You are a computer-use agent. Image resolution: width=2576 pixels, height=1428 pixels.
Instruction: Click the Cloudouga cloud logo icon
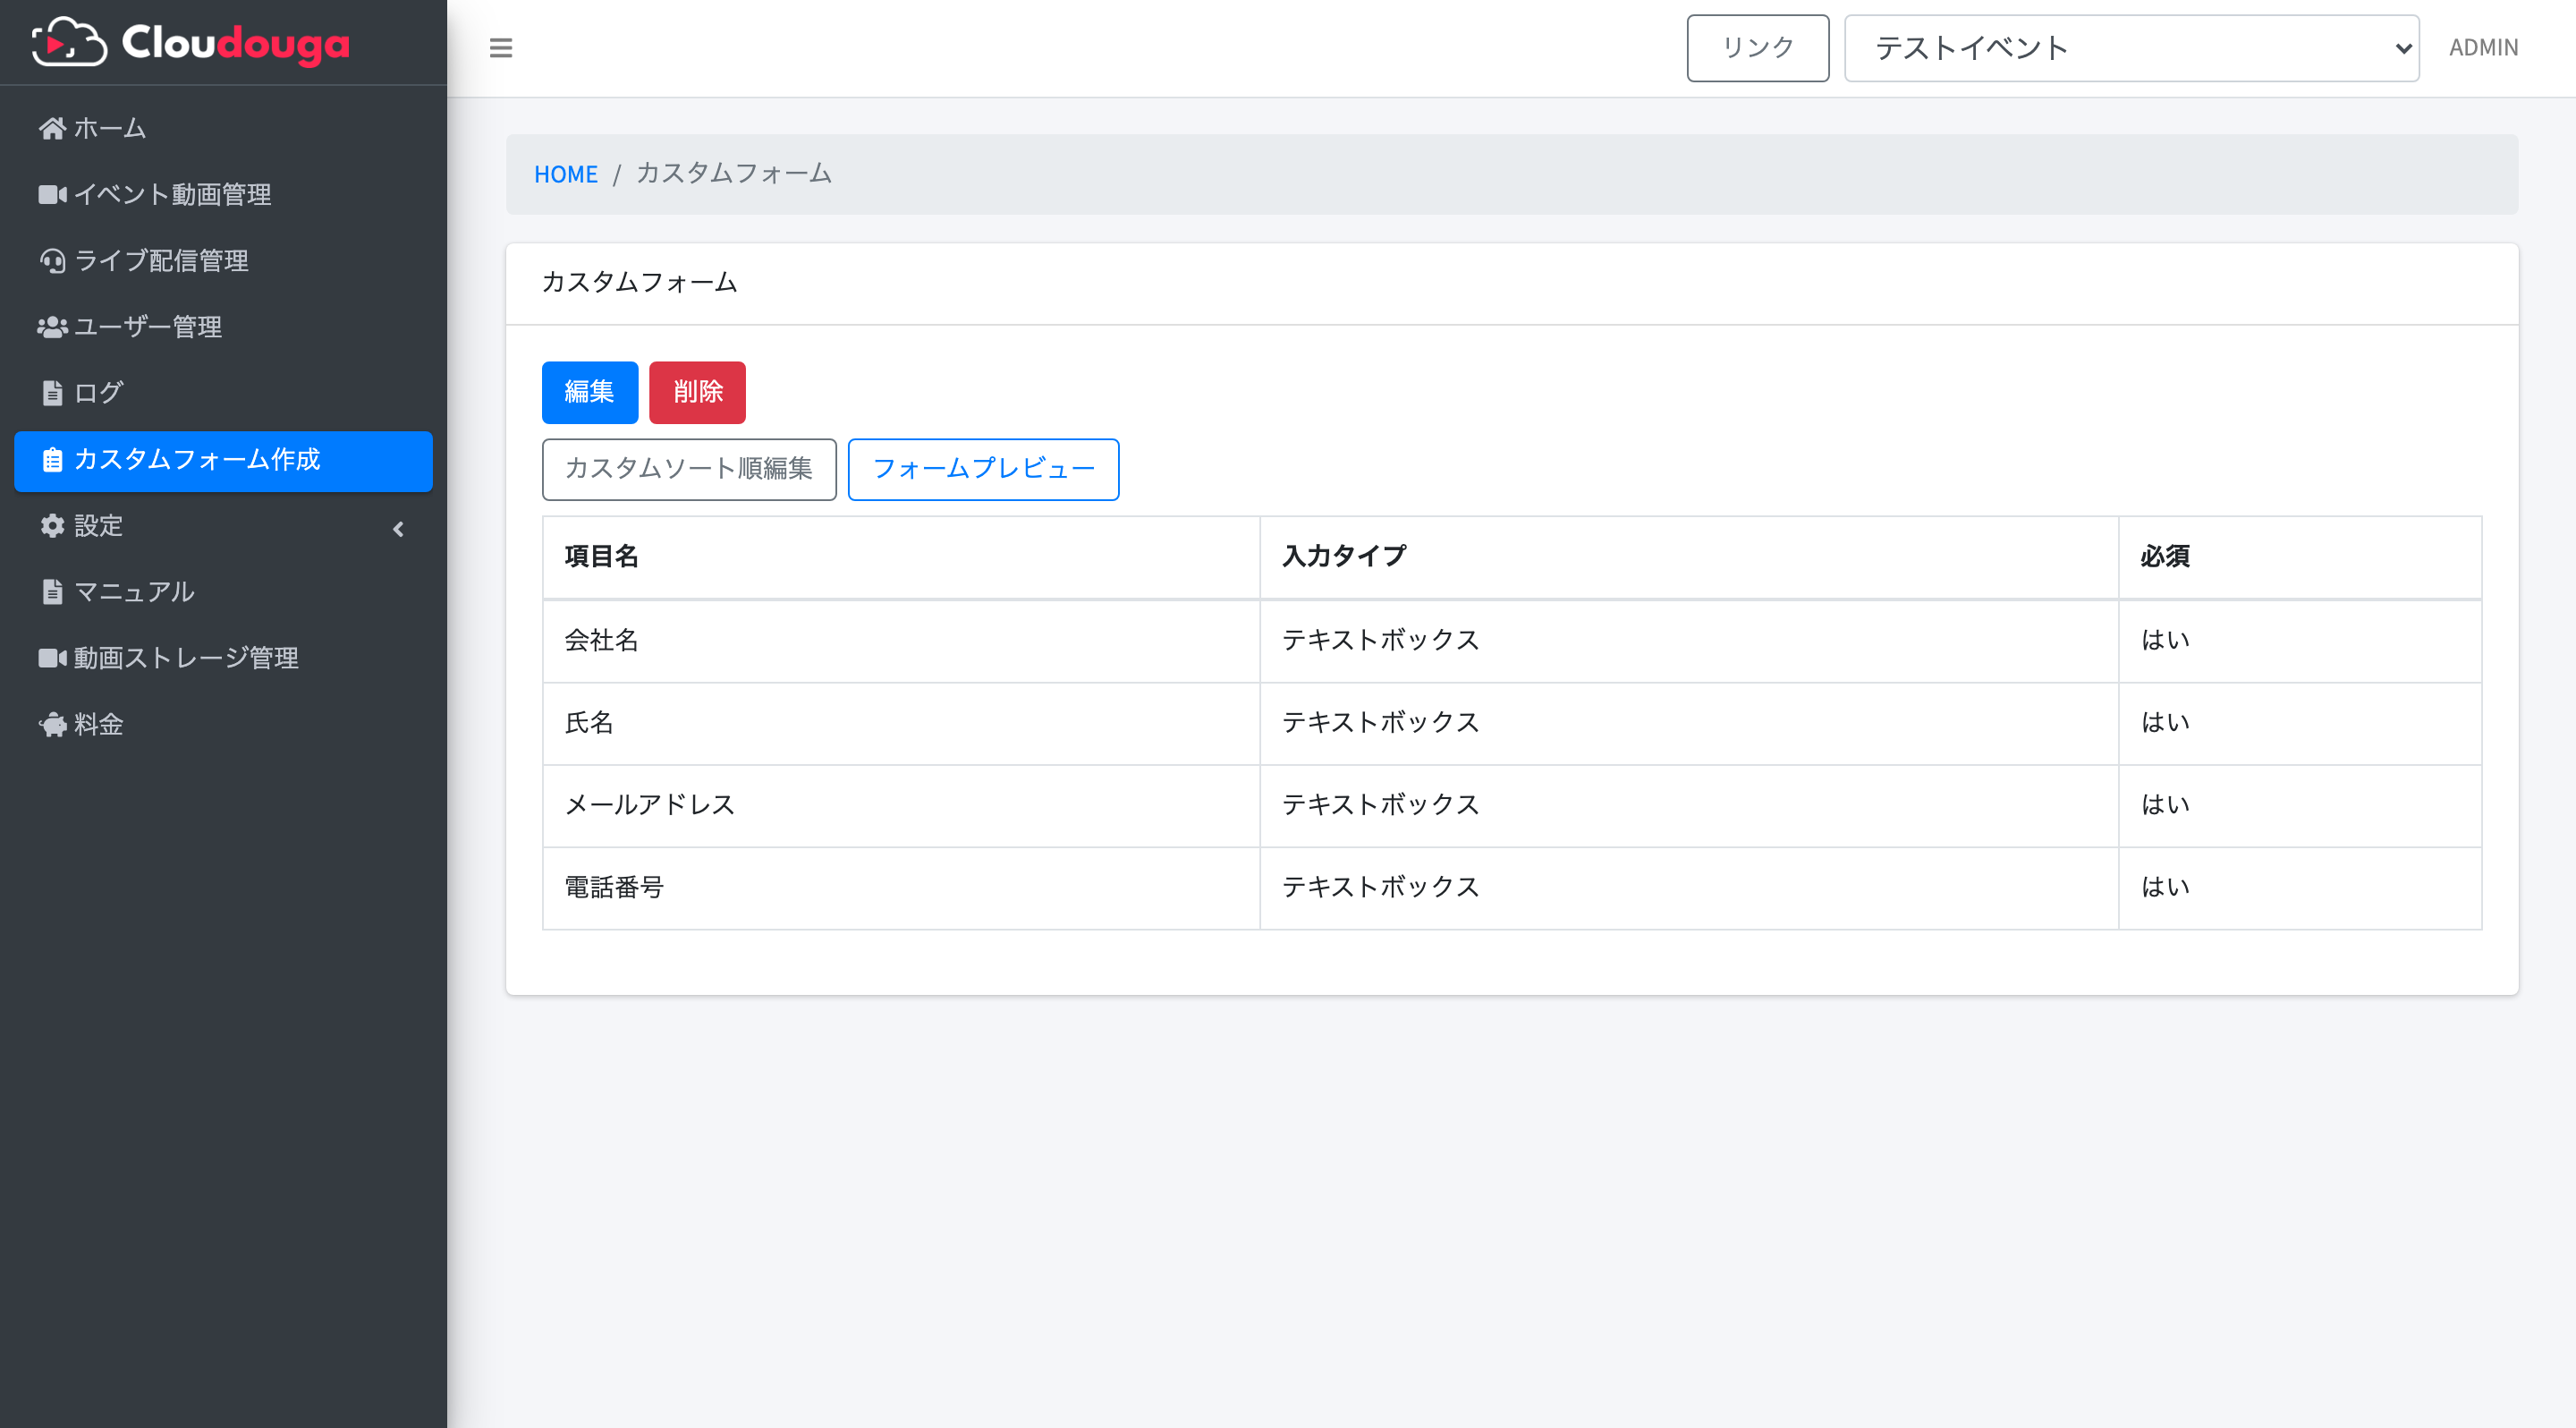tap(69, 42)
